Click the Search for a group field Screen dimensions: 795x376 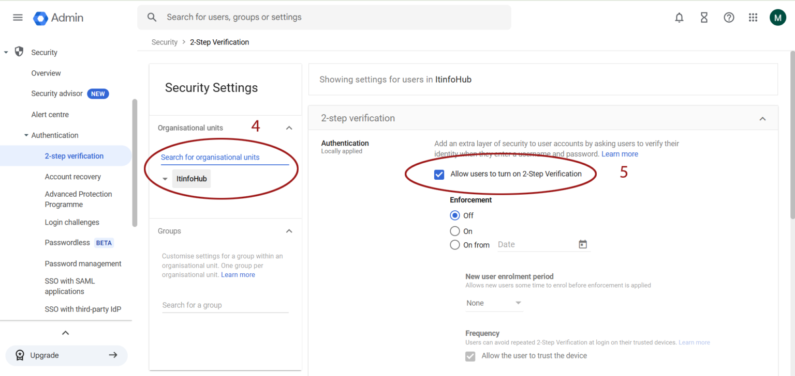(225, 305)
